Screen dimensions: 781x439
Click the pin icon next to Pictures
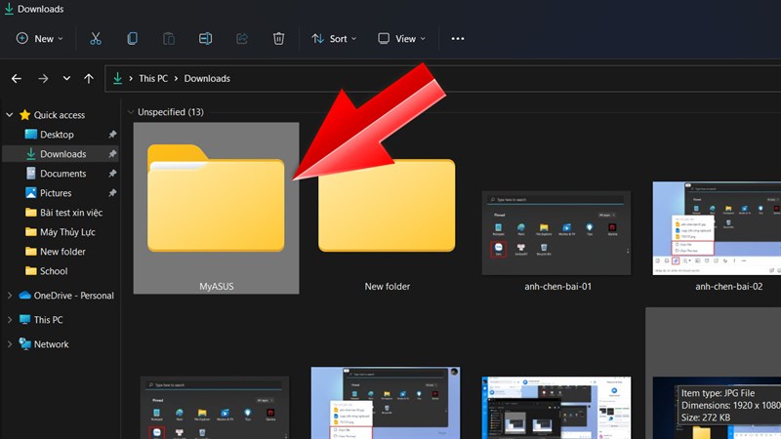(x=112, y=192)
